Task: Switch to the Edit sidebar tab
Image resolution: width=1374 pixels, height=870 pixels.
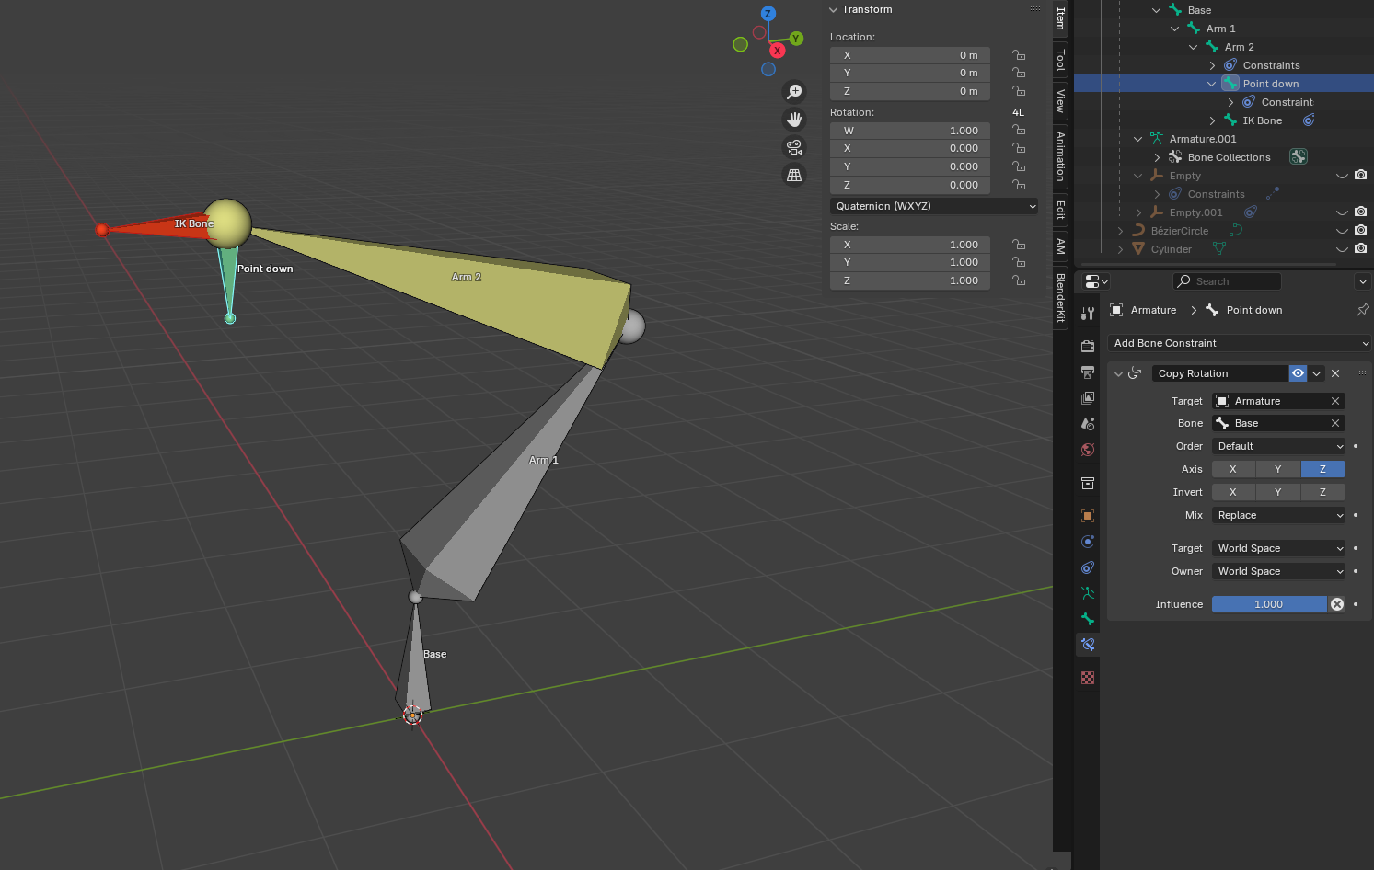Action: (x=1060, y=210)
